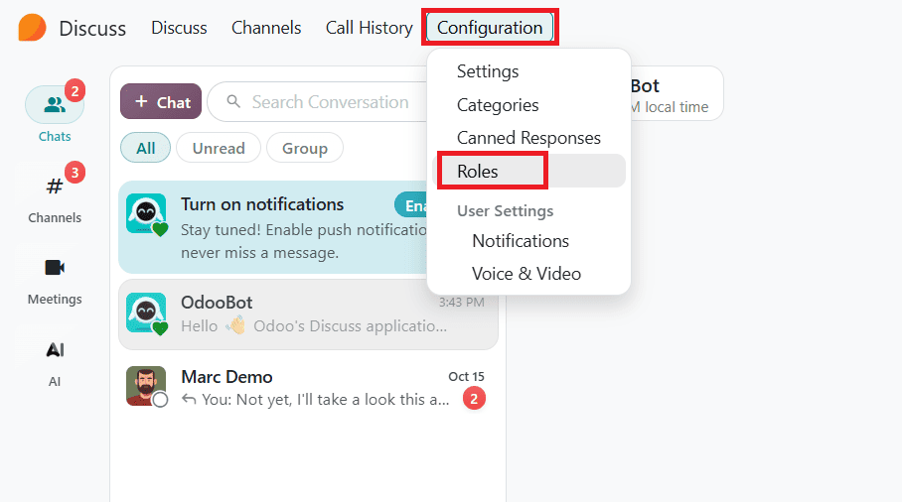Open the Channels top menu item
The width and height of the screenshot is (902, 502).
(266, 28)
